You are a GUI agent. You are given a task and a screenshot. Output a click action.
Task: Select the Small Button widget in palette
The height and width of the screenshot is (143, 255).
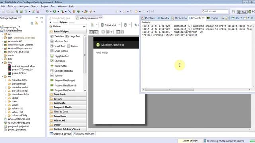pyautogui.click(x=59, y=51)
